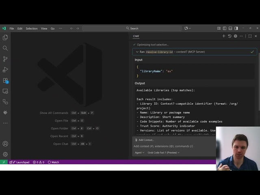Show additional views ellipsis in activity bar
260x195 pixels.
point(5,123)
